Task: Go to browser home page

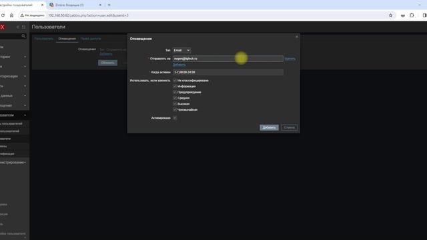Action: [x=11, y=15]
